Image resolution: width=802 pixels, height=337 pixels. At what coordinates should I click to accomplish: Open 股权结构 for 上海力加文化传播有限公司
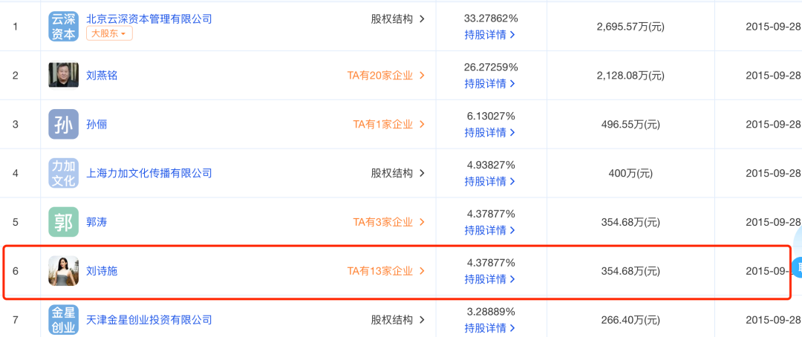398,174
